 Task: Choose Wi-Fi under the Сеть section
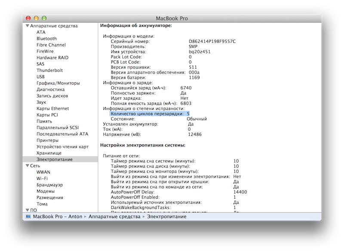pos(42,178)
